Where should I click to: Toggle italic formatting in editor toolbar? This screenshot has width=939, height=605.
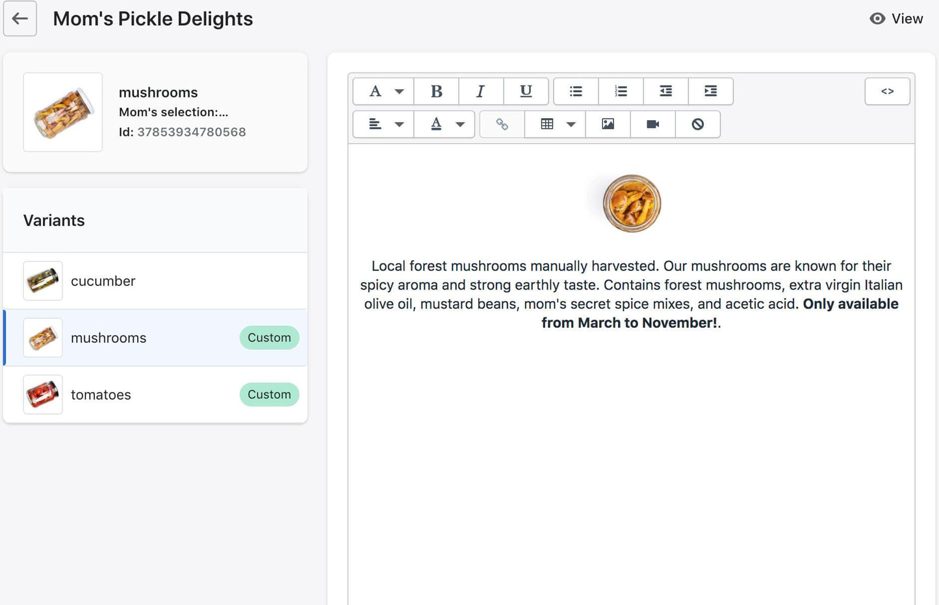click(x=481, y=92)
